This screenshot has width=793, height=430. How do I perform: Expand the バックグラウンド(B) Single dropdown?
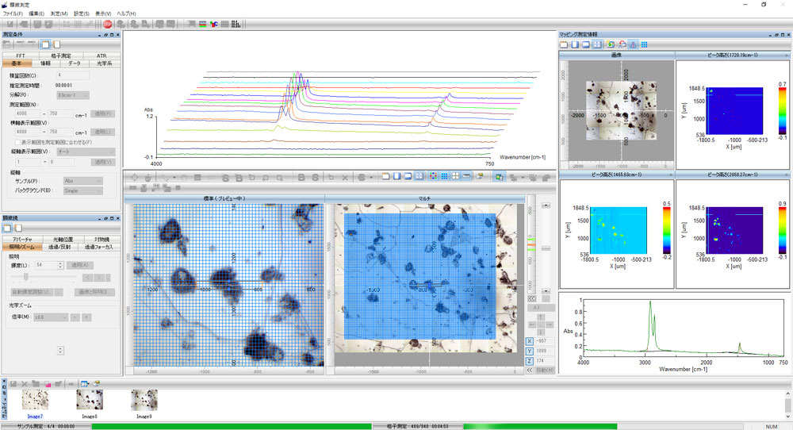(x=82, y=190)
